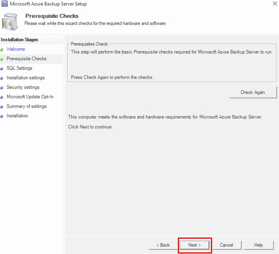Click the Next button to continue
Image resolution: width=279 pixels, height=254 pixels.
coord(194,245)
